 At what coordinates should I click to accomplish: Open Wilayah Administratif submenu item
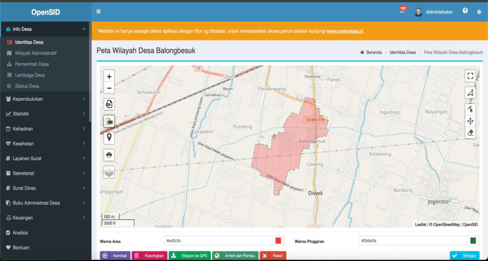coord(39,53)
